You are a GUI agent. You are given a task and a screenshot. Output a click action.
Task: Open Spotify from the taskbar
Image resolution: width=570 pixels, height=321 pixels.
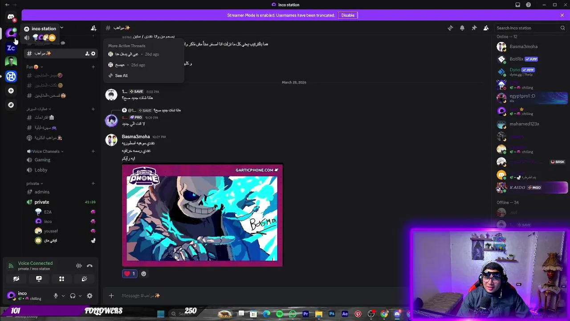pyautogui.click(x=280, y=314)
